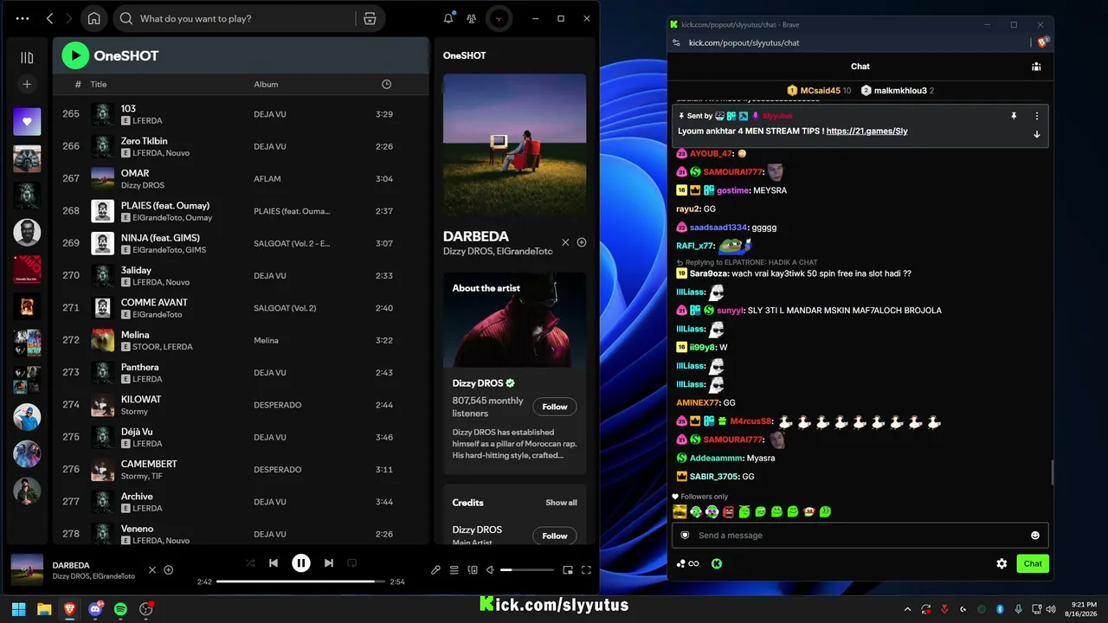Play the OneSHOT playlist
Image resolution: width=1108 pixels, height=623 pixels.
[75, 55]
